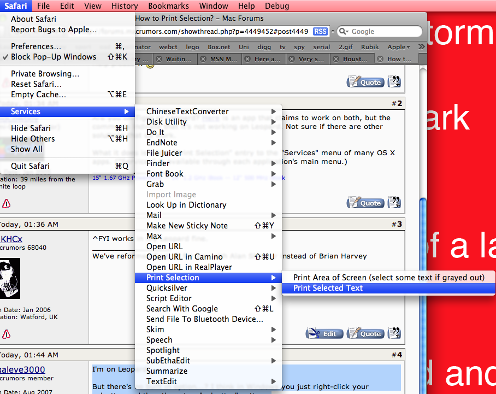This screenshot has width=496, height=394.
Task: Choose Send File To Bluetooth Device
Action: tap(208, 320)
